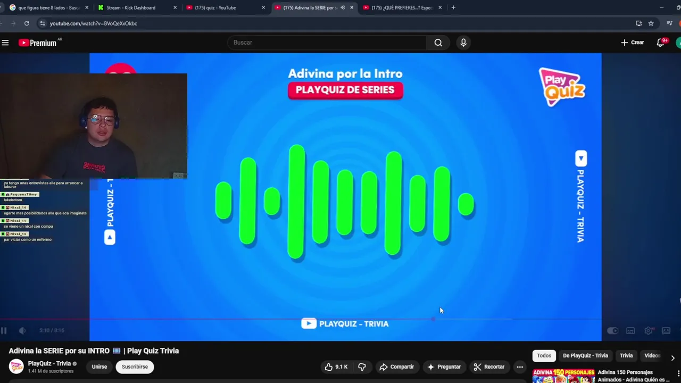Select the Trivia filter chip
This screenshot has height=383, width=681.
[626, 355]
